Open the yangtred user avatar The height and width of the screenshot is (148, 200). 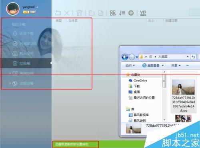13,9
